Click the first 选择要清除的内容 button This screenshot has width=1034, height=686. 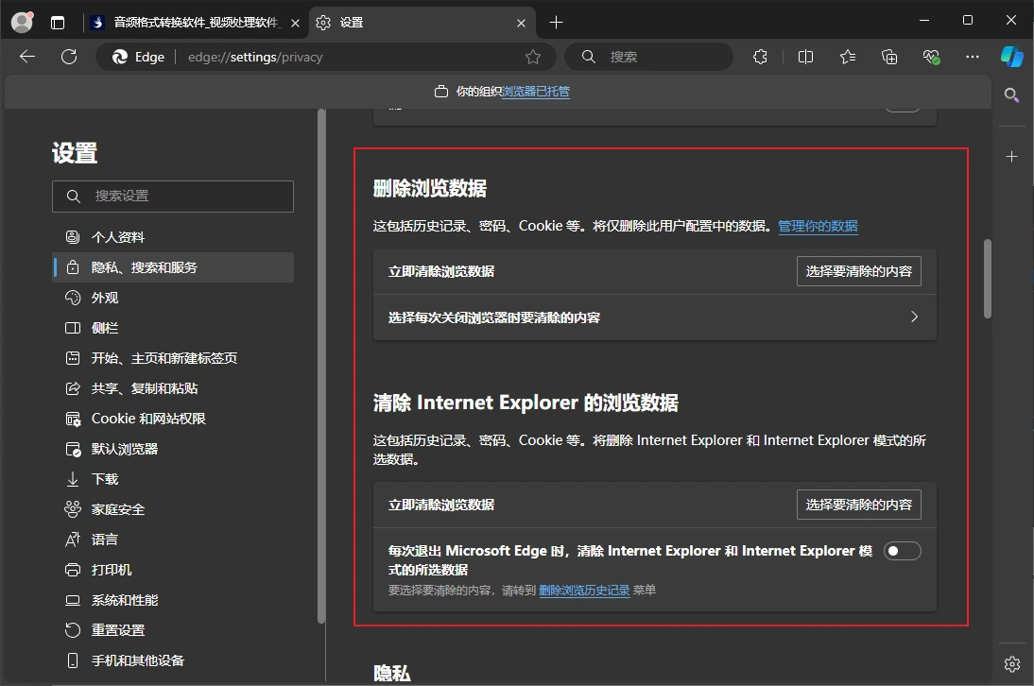point(858,271)
